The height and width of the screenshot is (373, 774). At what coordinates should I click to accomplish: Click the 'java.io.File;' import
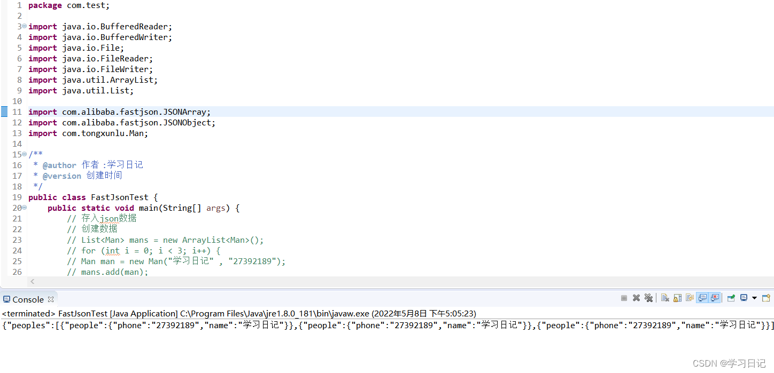(x=93, y=48)
